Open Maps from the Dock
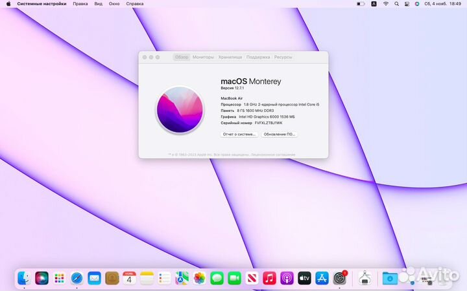Image resolution: width=467 pixels, height=291 pixels. pyautogui.click(x=182, y=278)
